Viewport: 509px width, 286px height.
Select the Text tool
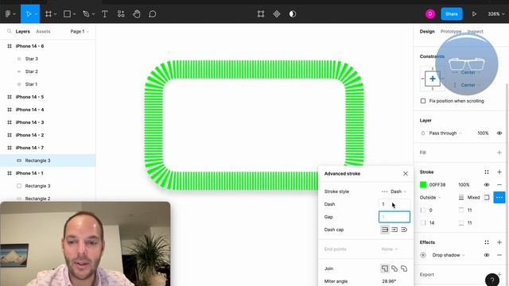[x=104, y=14]
